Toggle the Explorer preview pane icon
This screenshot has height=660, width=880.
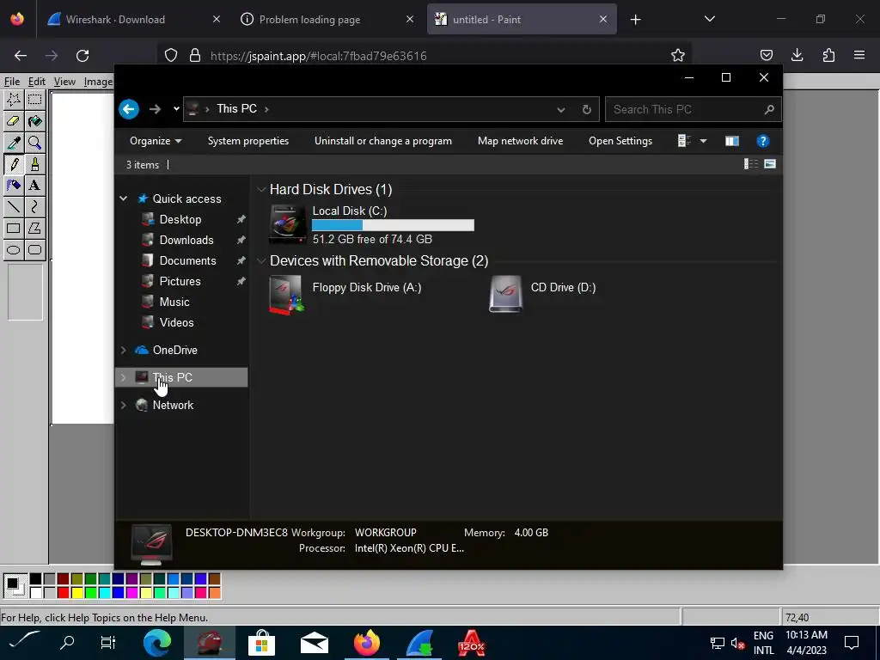pos(732,141)
